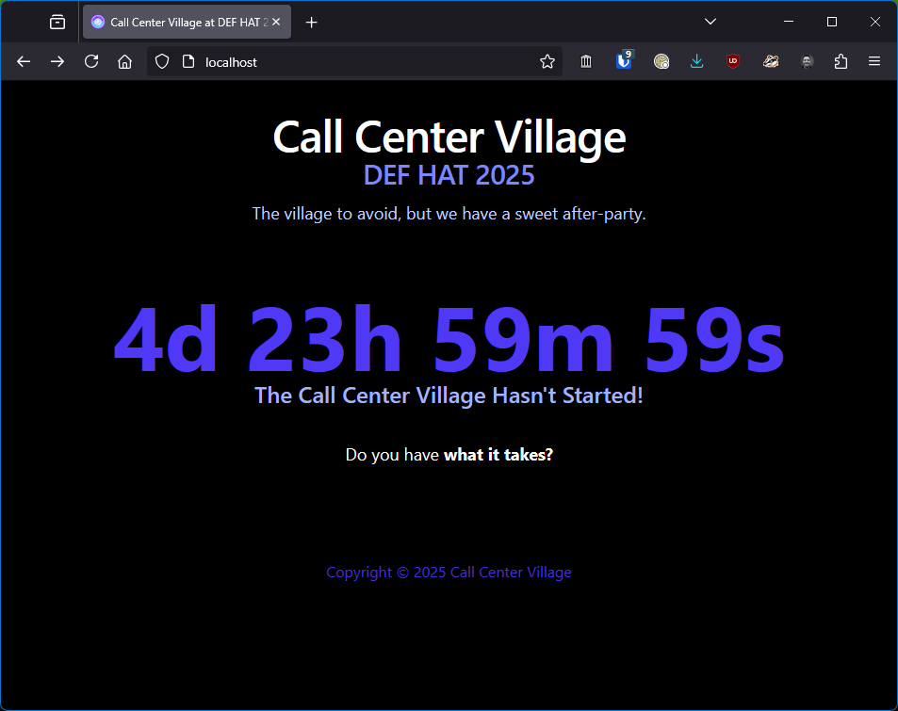Go forward to the next page

[x=57, y=61]
